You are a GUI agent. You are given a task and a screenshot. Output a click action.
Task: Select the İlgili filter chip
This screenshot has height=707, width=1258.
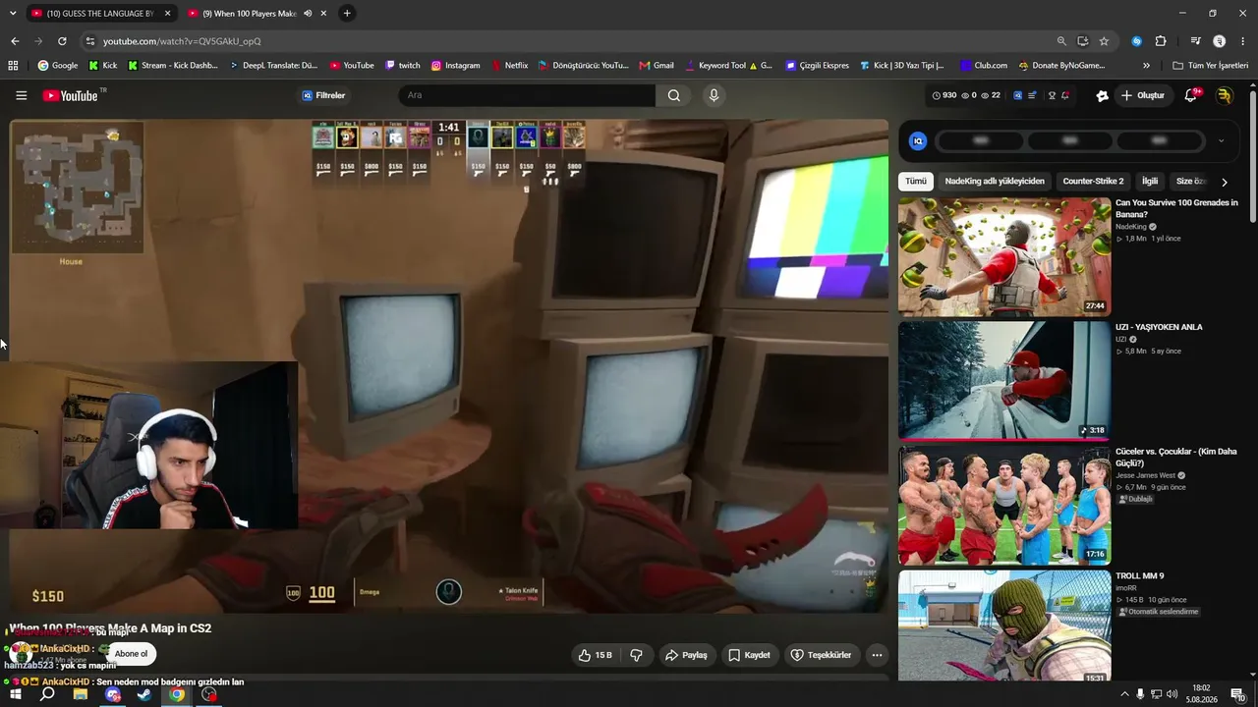[x=1150, y=182]
